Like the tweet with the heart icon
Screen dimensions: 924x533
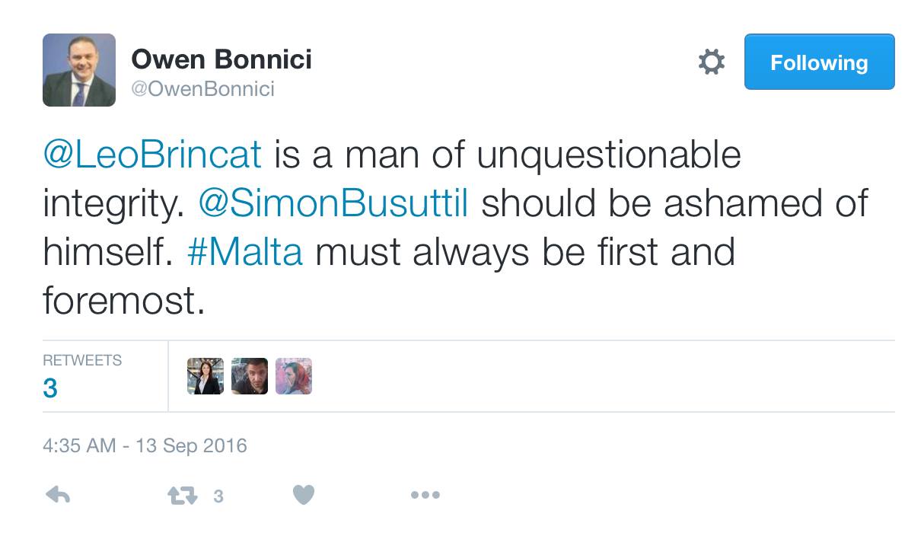[x=304, y=496]
